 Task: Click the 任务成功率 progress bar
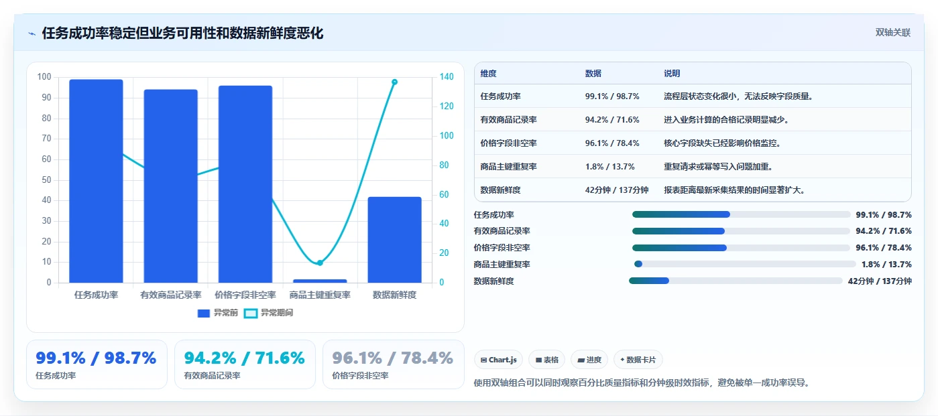(x=742, y=214)
